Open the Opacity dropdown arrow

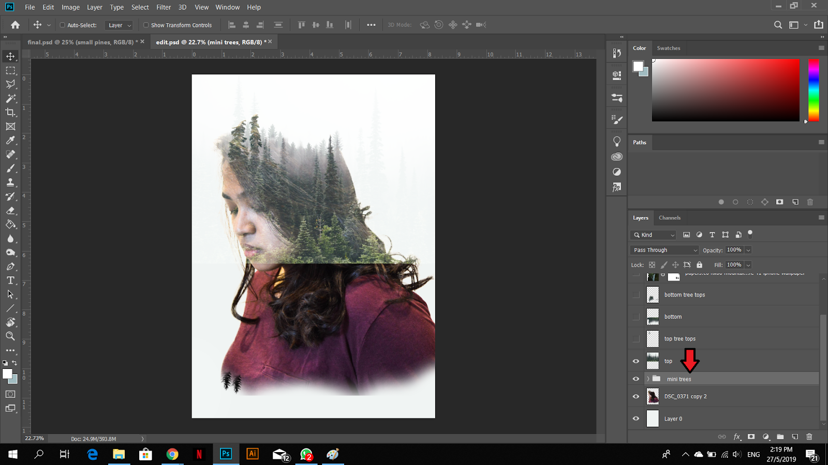(x=748, y=250)
